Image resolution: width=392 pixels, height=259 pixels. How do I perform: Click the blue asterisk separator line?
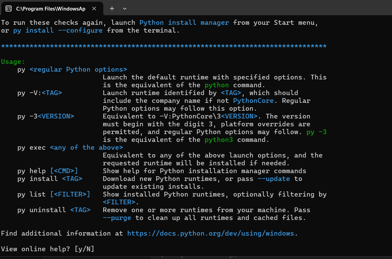pyautogui.click(x=164, y=46)
